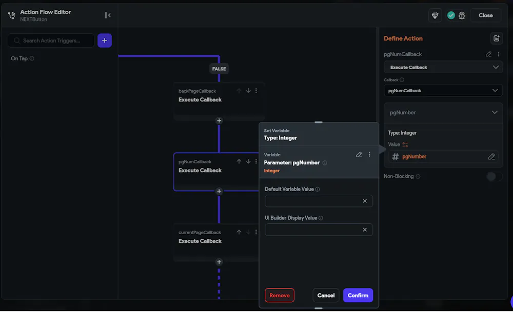Open backPageCallback action options menu

[256, 91]
